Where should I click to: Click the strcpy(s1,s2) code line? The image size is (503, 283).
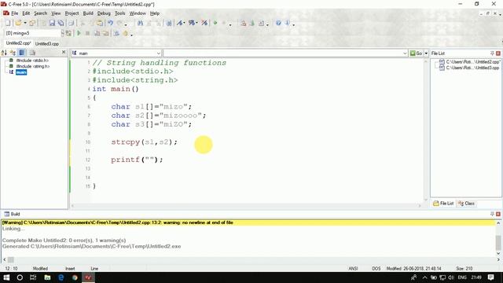coord(144,141)
